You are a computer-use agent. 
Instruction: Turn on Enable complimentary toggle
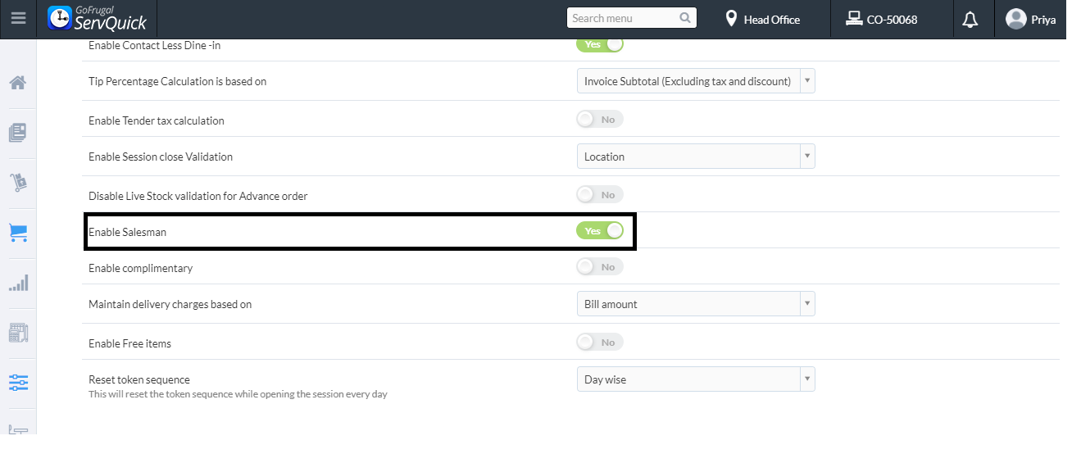[x=600, y=267]
